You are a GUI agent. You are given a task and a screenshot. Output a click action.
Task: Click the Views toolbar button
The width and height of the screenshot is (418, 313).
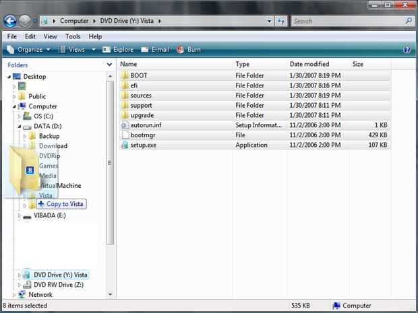pos(71,50)
